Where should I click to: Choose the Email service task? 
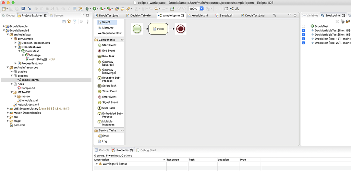[104, 136]
